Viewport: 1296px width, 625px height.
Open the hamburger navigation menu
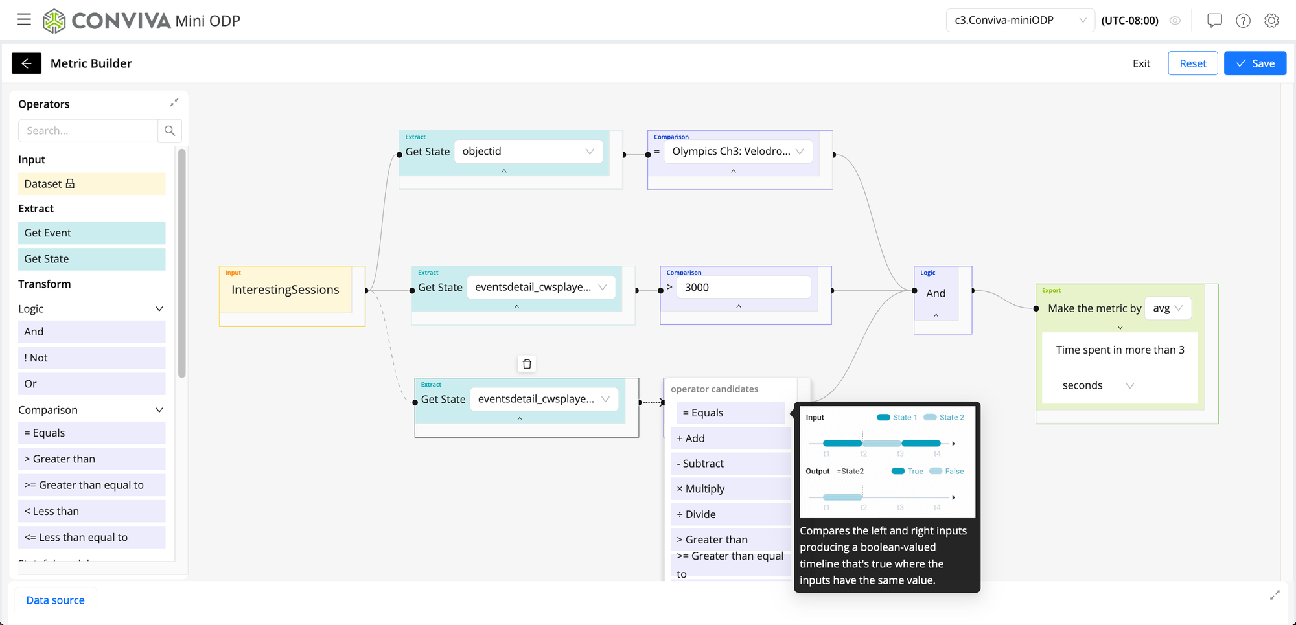click(24, 19)
